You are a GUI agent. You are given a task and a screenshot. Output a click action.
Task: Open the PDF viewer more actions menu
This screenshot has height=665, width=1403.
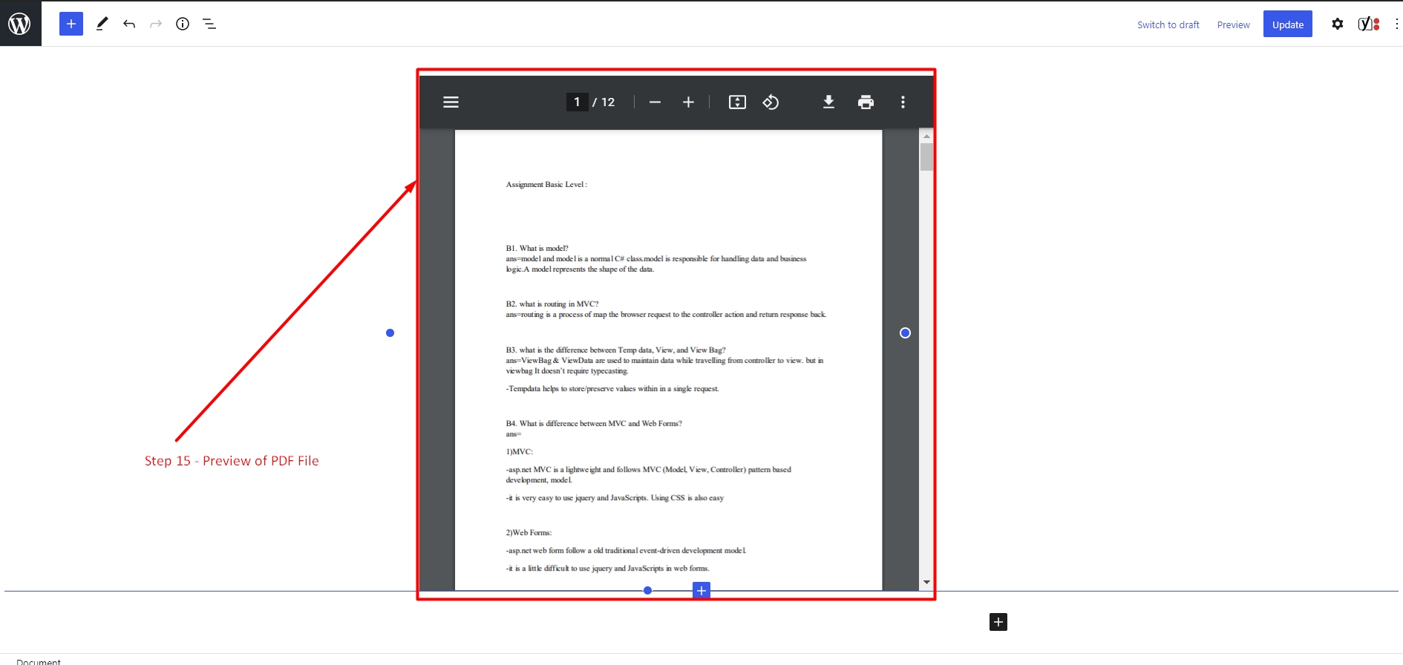point(903,102)
